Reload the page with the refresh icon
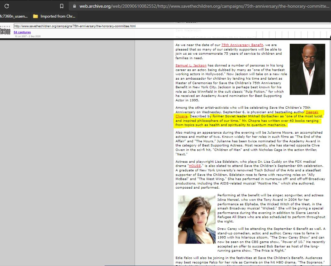The image size is (331, 266). tap(7, 6)
